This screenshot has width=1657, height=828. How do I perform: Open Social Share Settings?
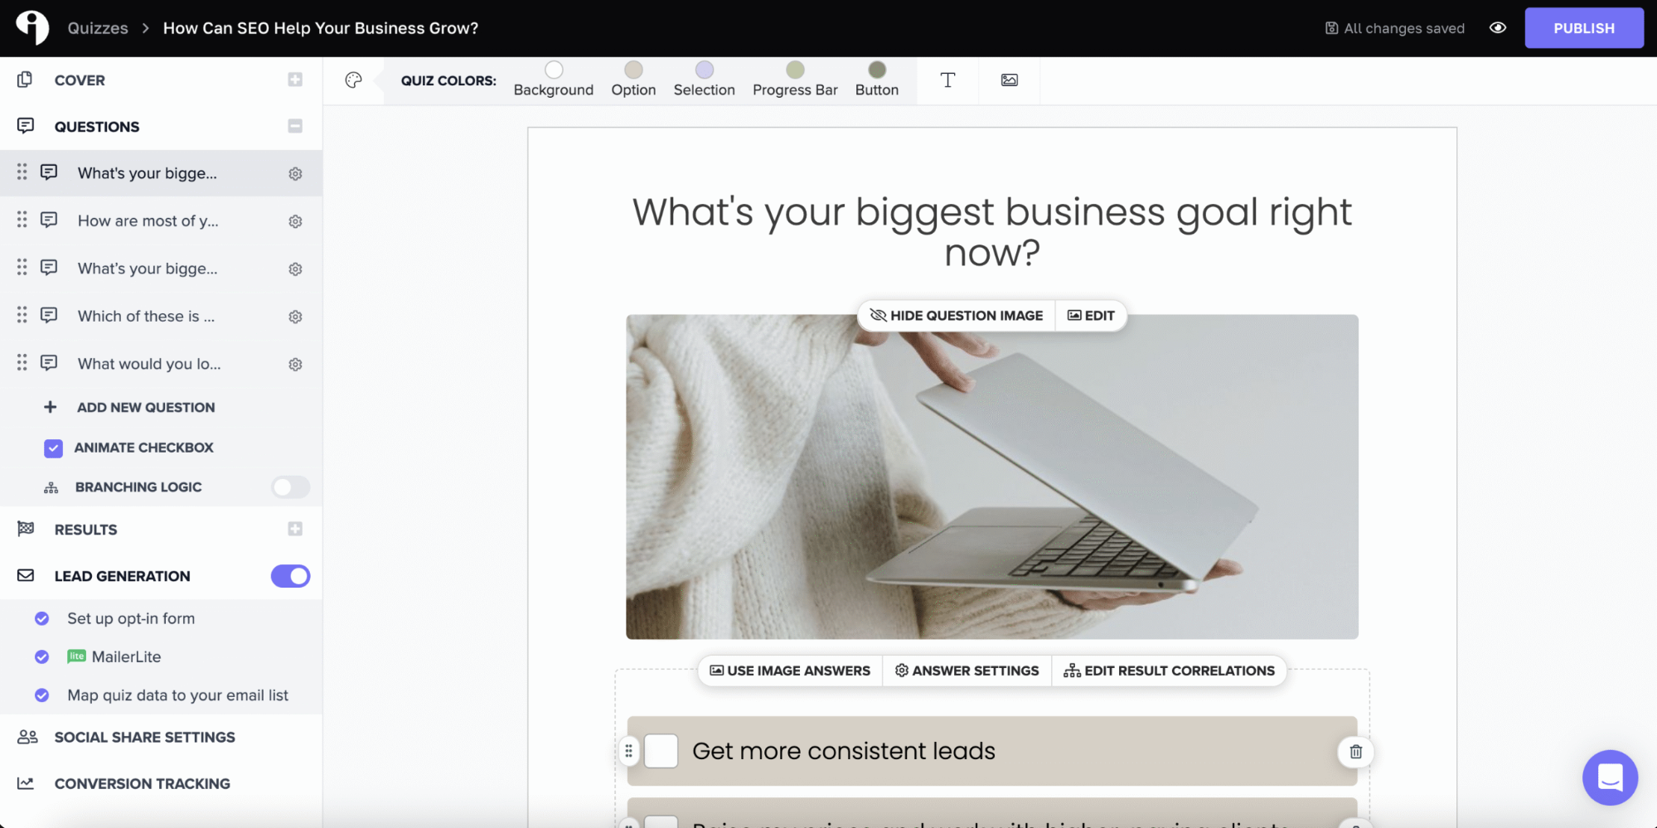(144, 737)
